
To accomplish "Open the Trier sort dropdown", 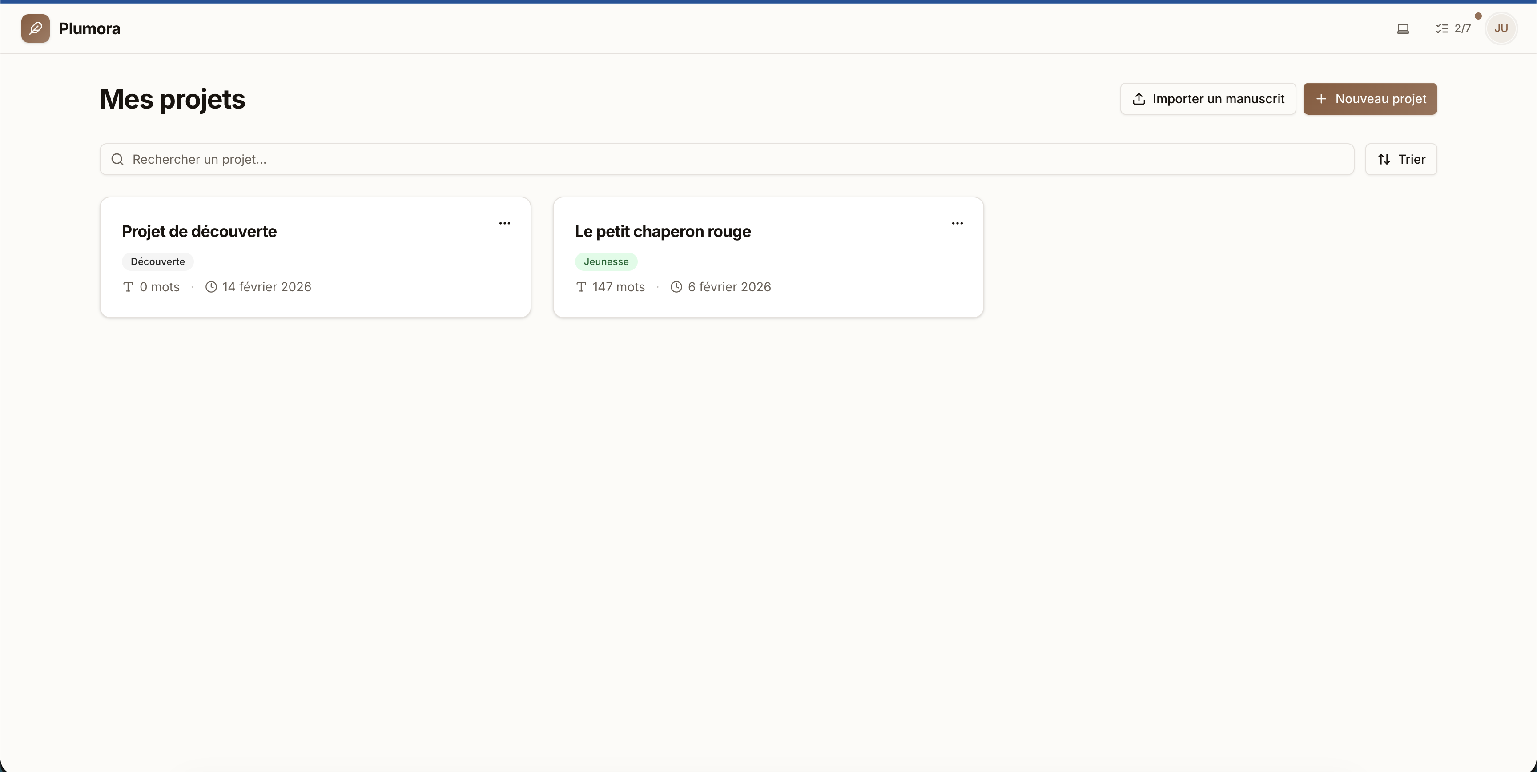I will [1400, 159].
